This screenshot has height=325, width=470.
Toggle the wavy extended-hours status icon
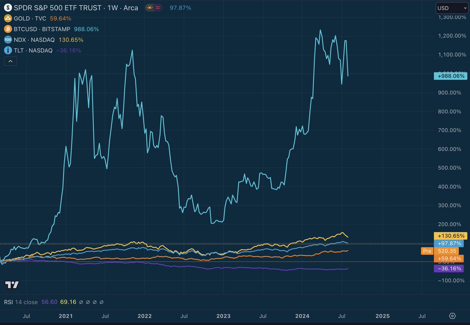point(157,7)
